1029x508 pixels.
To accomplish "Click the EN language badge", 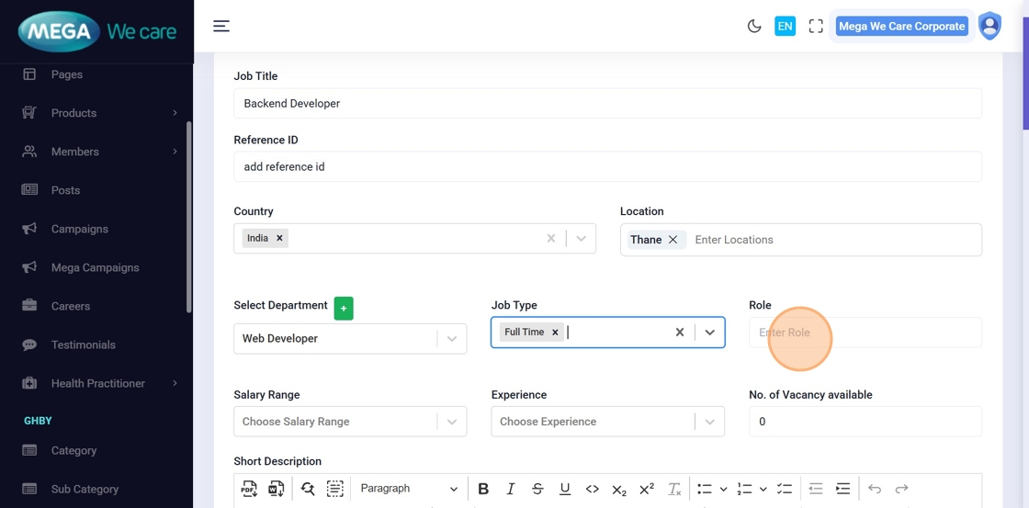I will 785,27.
